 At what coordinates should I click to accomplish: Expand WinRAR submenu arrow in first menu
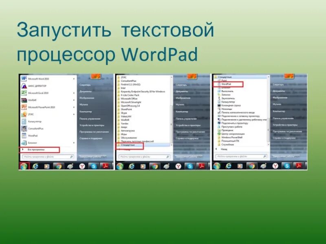74,100
